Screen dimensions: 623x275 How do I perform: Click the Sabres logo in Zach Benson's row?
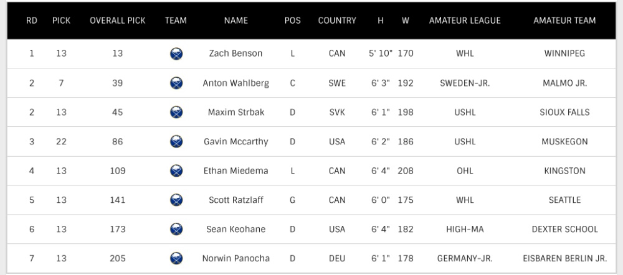pyautogui.click(x=176, y=54)
